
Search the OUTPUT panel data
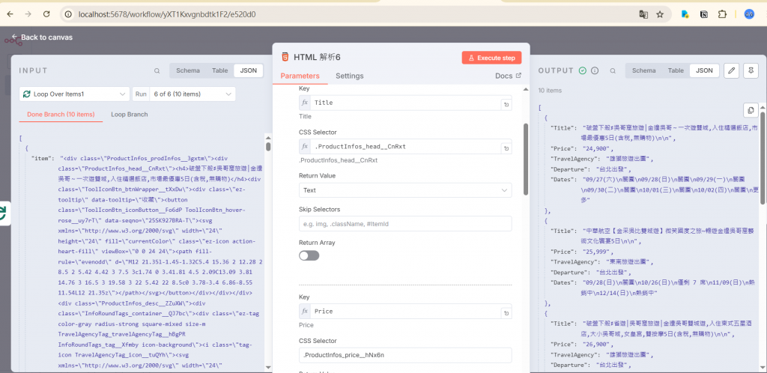tap(613, 71)
